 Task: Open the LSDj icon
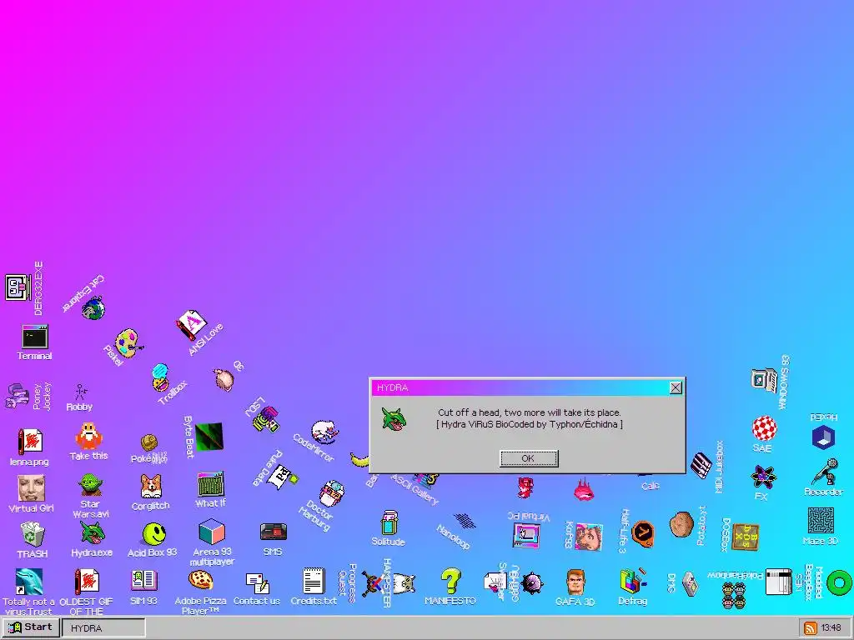[x=266, y=419]
